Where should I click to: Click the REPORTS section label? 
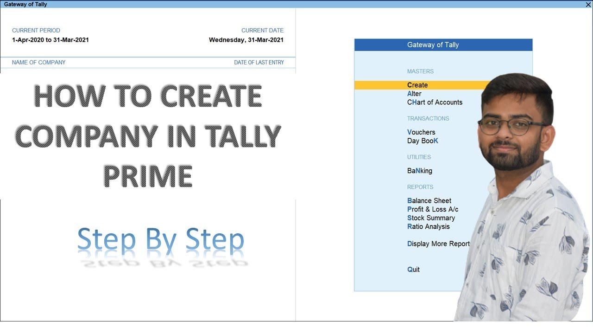420,187
